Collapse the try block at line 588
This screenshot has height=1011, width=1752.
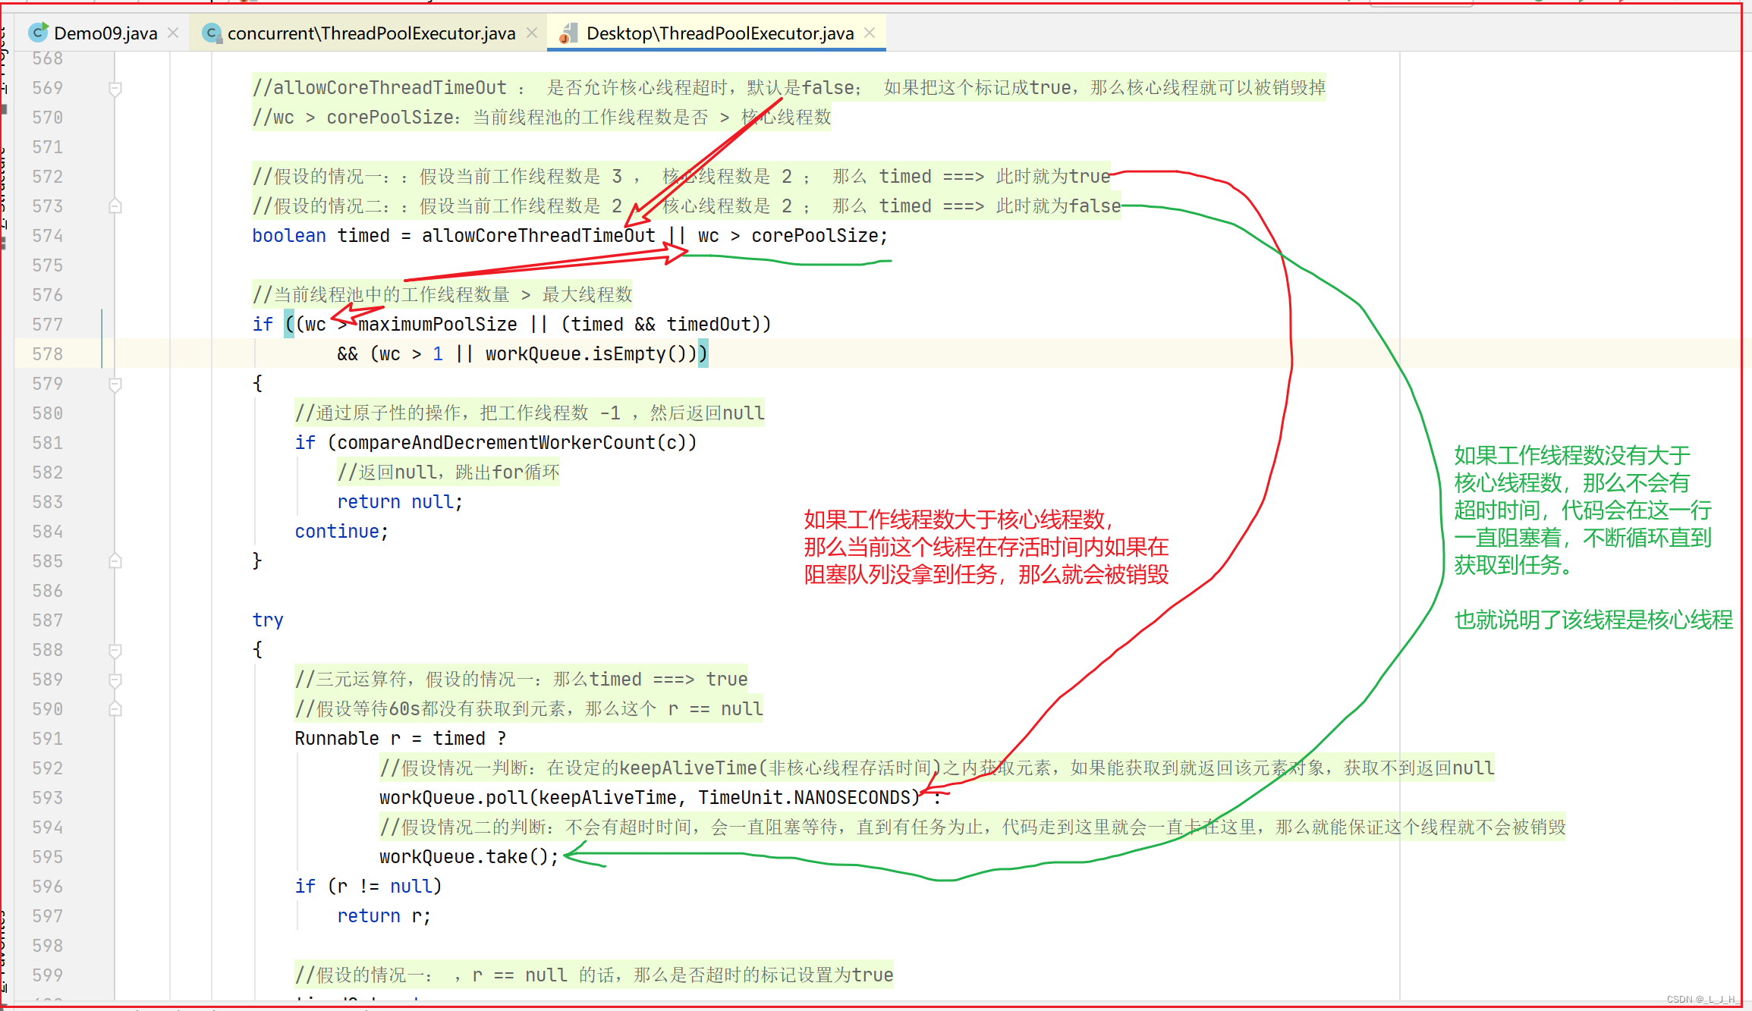(x=115, y=651)
